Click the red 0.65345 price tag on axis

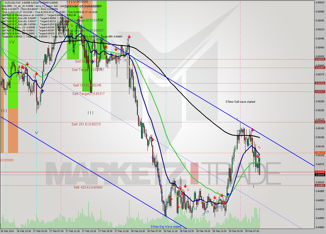coord(320,83)
